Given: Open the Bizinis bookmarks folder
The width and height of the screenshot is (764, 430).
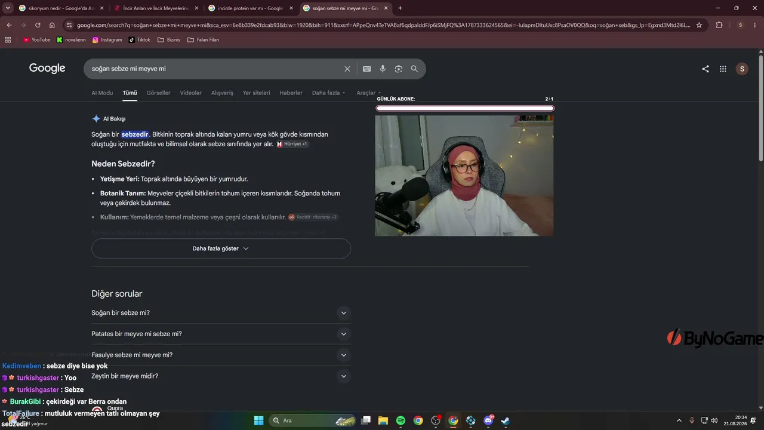Looking at the screenshot, I should point(169,40).
